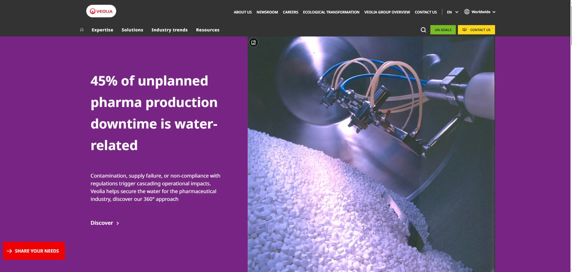This screenshot has height=272, width=572.
Task: Click the red SHARE YOUR NEEDS button
Action: tap(34, 251)
